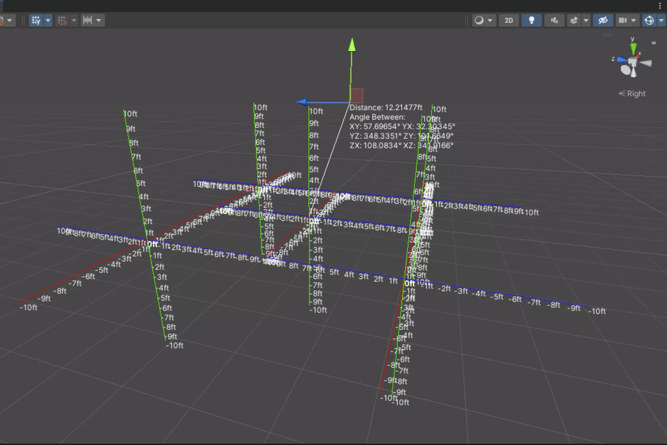
Task: Toggle the grid visibility (Y axis) button
Action: click(x=36, y=20)
